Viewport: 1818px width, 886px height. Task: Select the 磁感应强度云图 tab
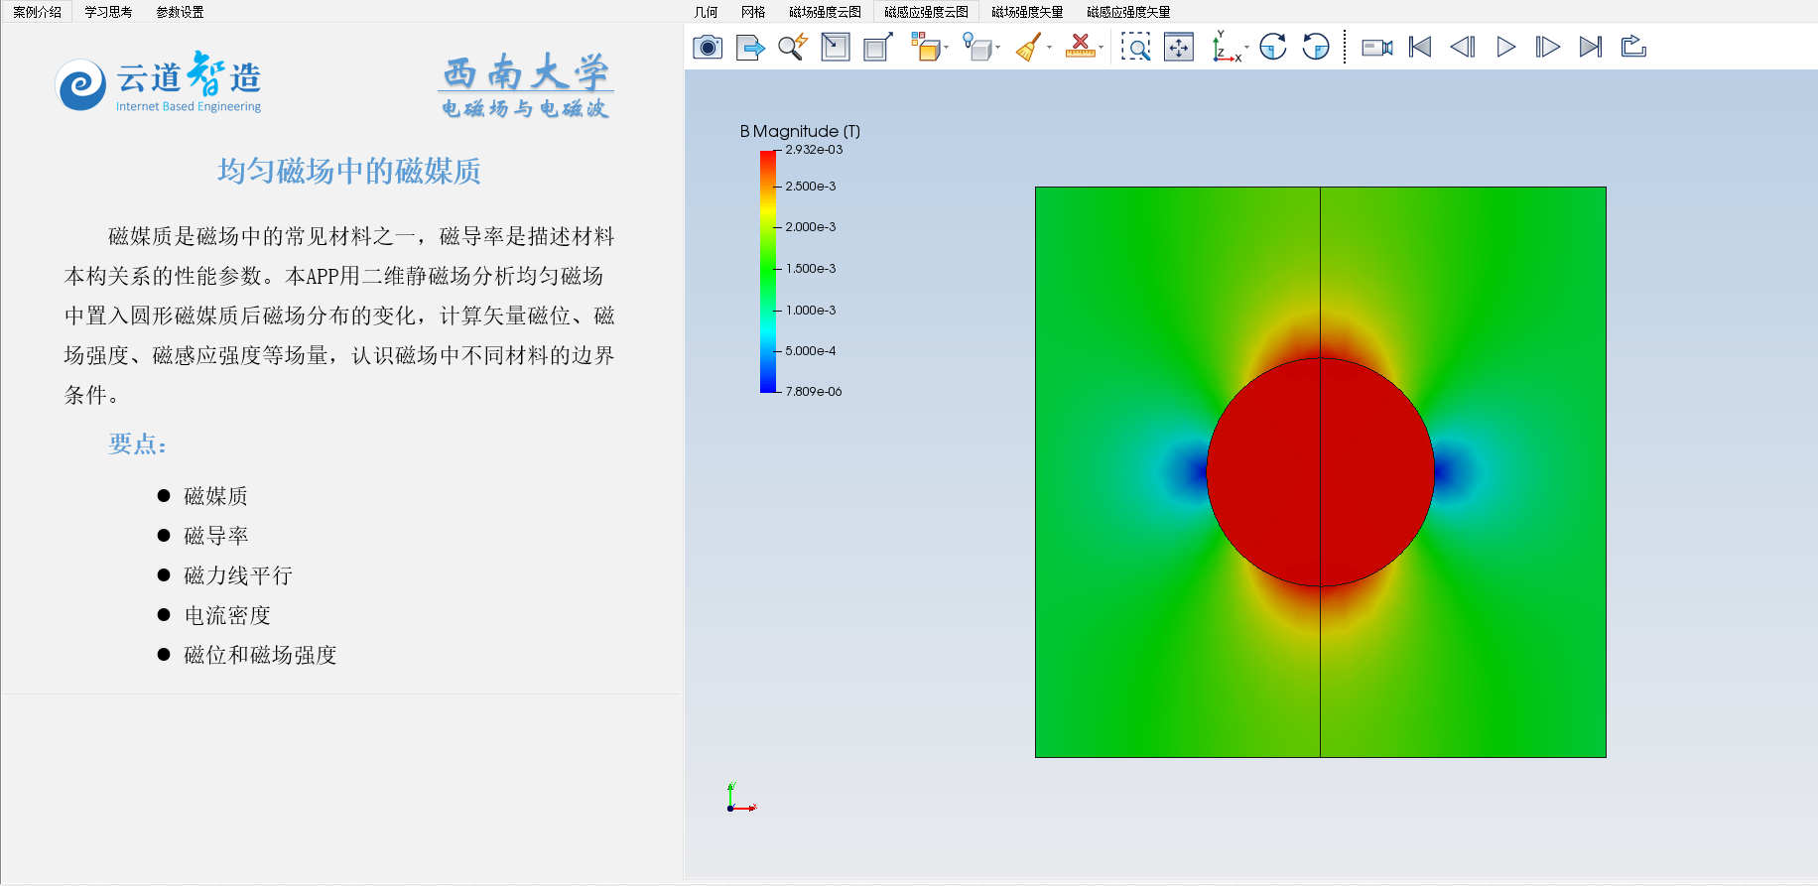tap(926, 12)
